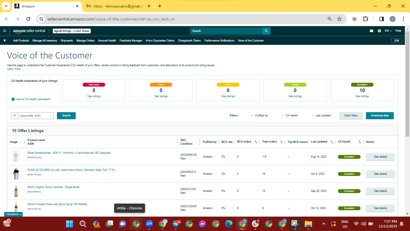Open the EN language dropdown
The image size is (410, 231).
coord(388,31)
